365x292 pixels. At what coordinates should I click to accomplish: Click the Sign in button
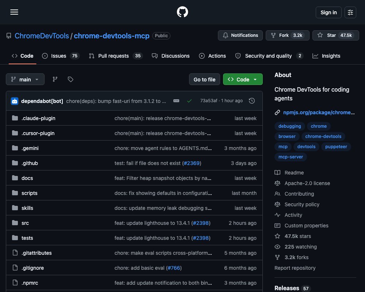coord(328,12)
